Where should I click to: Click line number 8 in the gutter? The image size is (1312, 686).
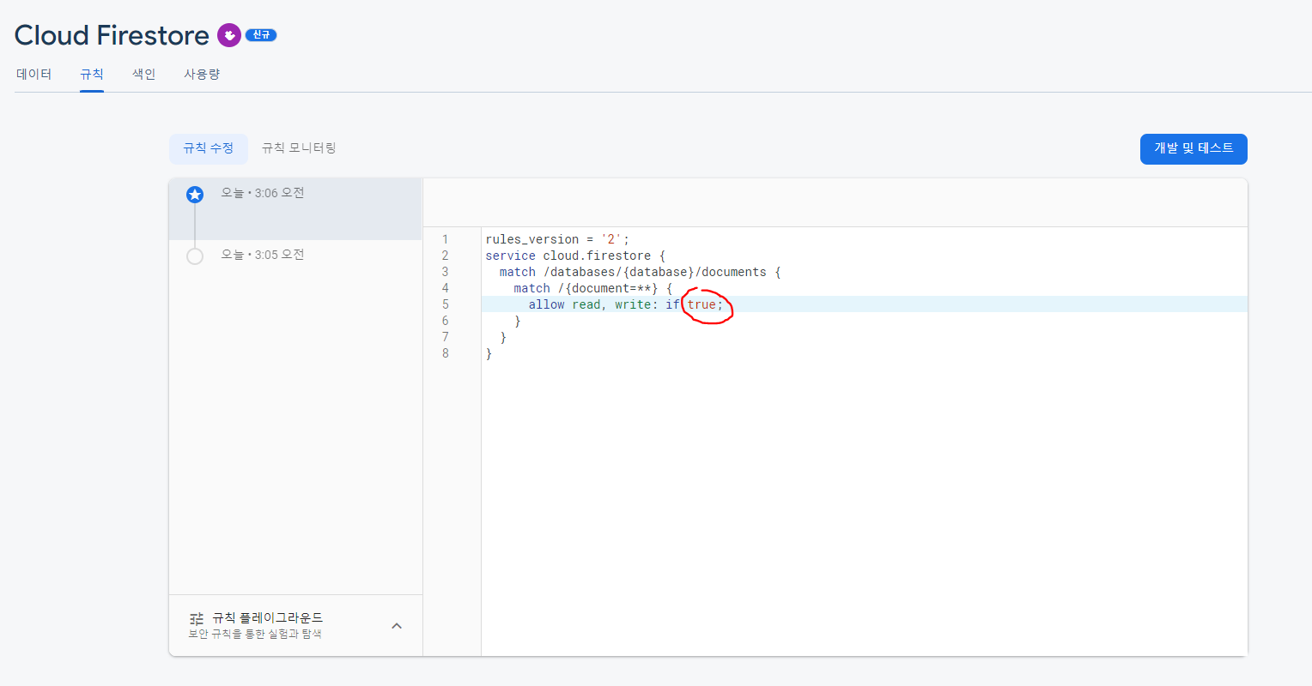point(445,353)
